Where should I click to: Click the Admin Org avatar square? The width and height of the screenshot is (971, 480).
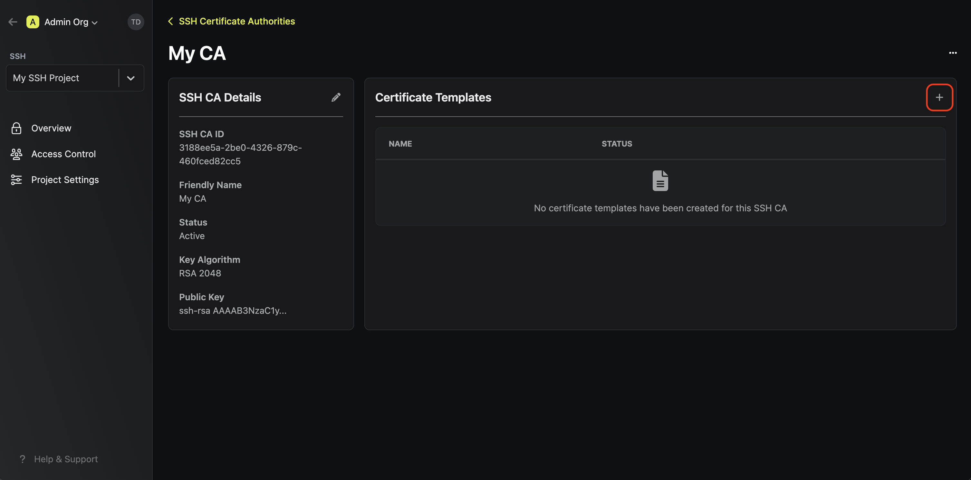33,22
